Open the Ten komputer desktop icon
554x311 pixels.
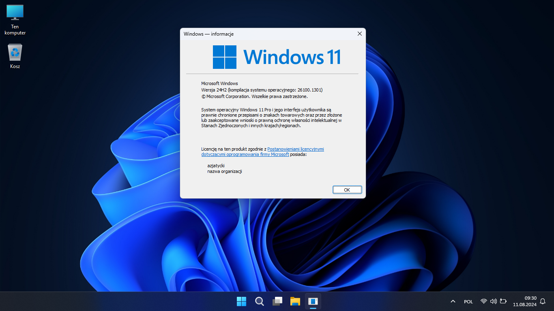coord(15,20)
